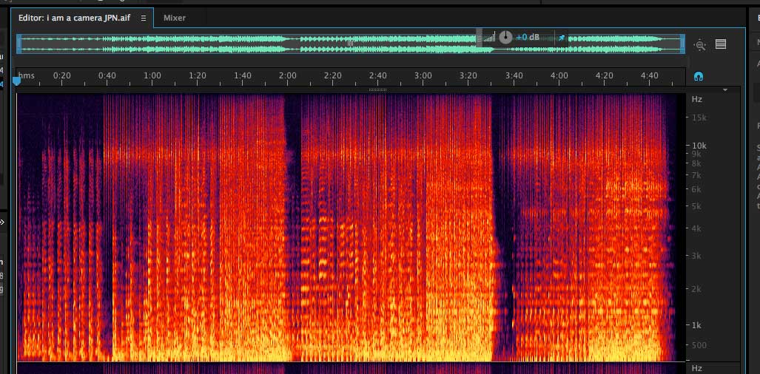Open the overview list options icon
The height and width of the screenshot is (374, 760).
pos(721,44)
